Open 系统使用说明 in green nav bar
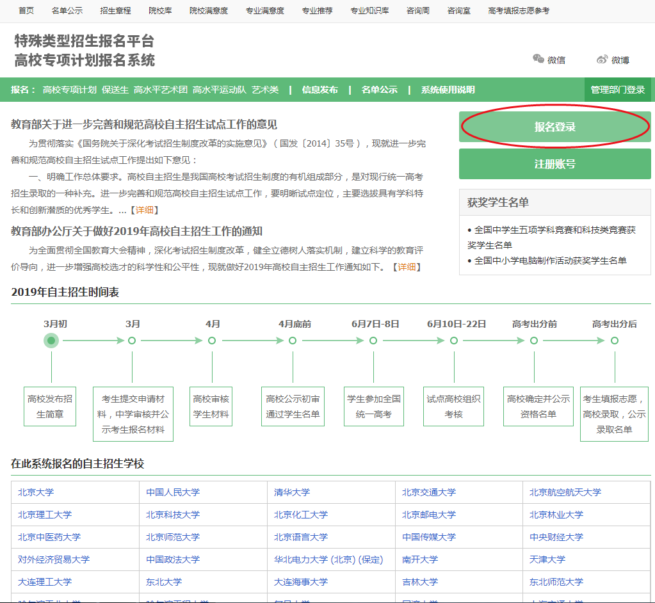Image resolution: width=655 pixels, height=603 pixels. pos(448,90)
